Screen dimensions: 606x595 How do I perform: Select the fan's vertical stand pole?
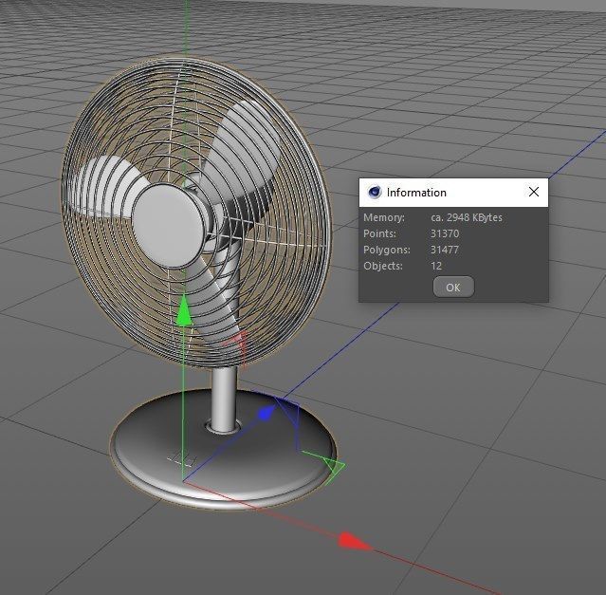tap(224, 399)
